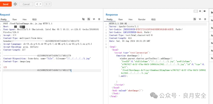Open the 明动 tab in the Request panel
The image size is (213, 104).
[x=35, y=19]
